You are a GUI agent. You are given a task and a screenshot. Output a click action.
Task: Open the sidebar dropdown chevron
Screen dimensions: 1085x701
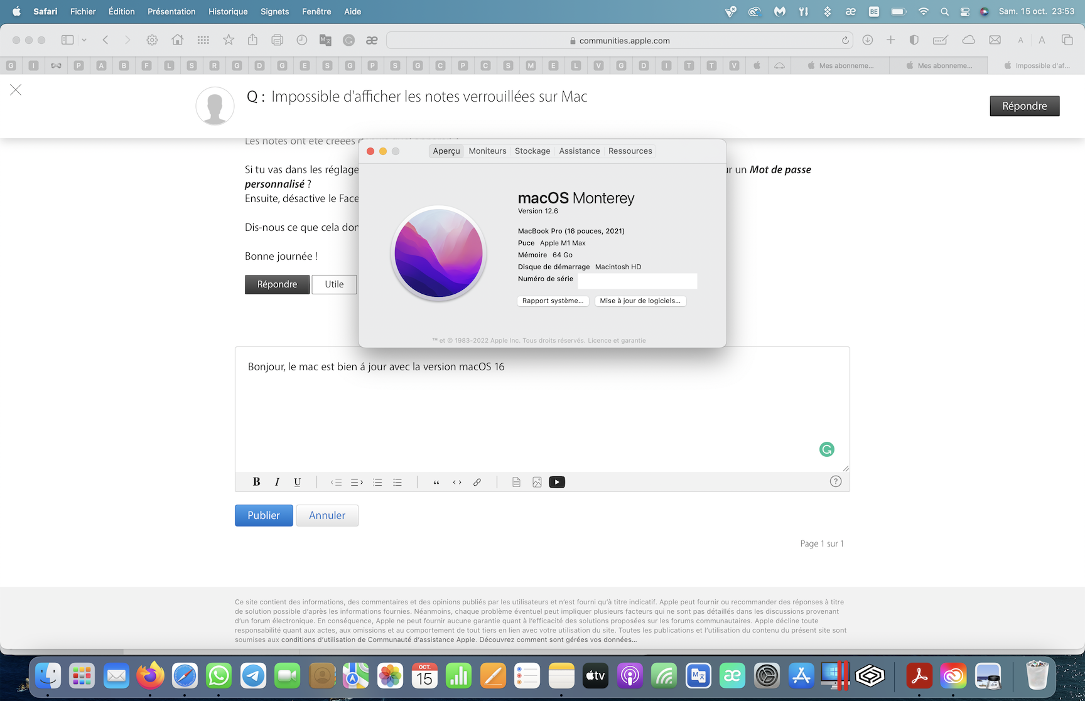point(84,40)
